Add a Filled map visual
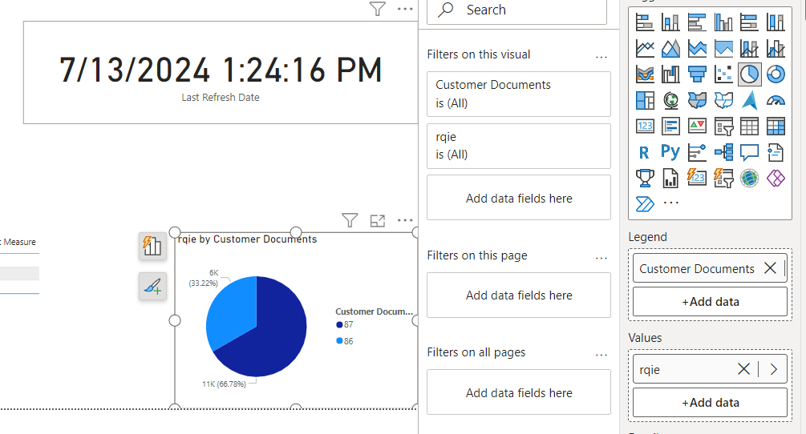 (697, 101)
